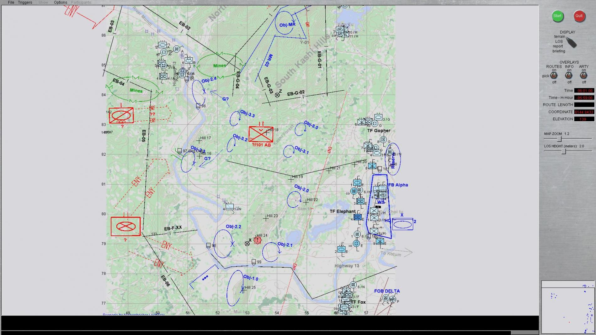Flip the INFO overlay switch

click(x=569, y=76)
